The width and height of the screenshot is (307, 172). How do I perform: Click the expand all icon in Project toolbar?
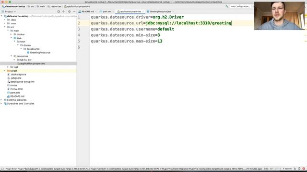[x=63, y=11]
